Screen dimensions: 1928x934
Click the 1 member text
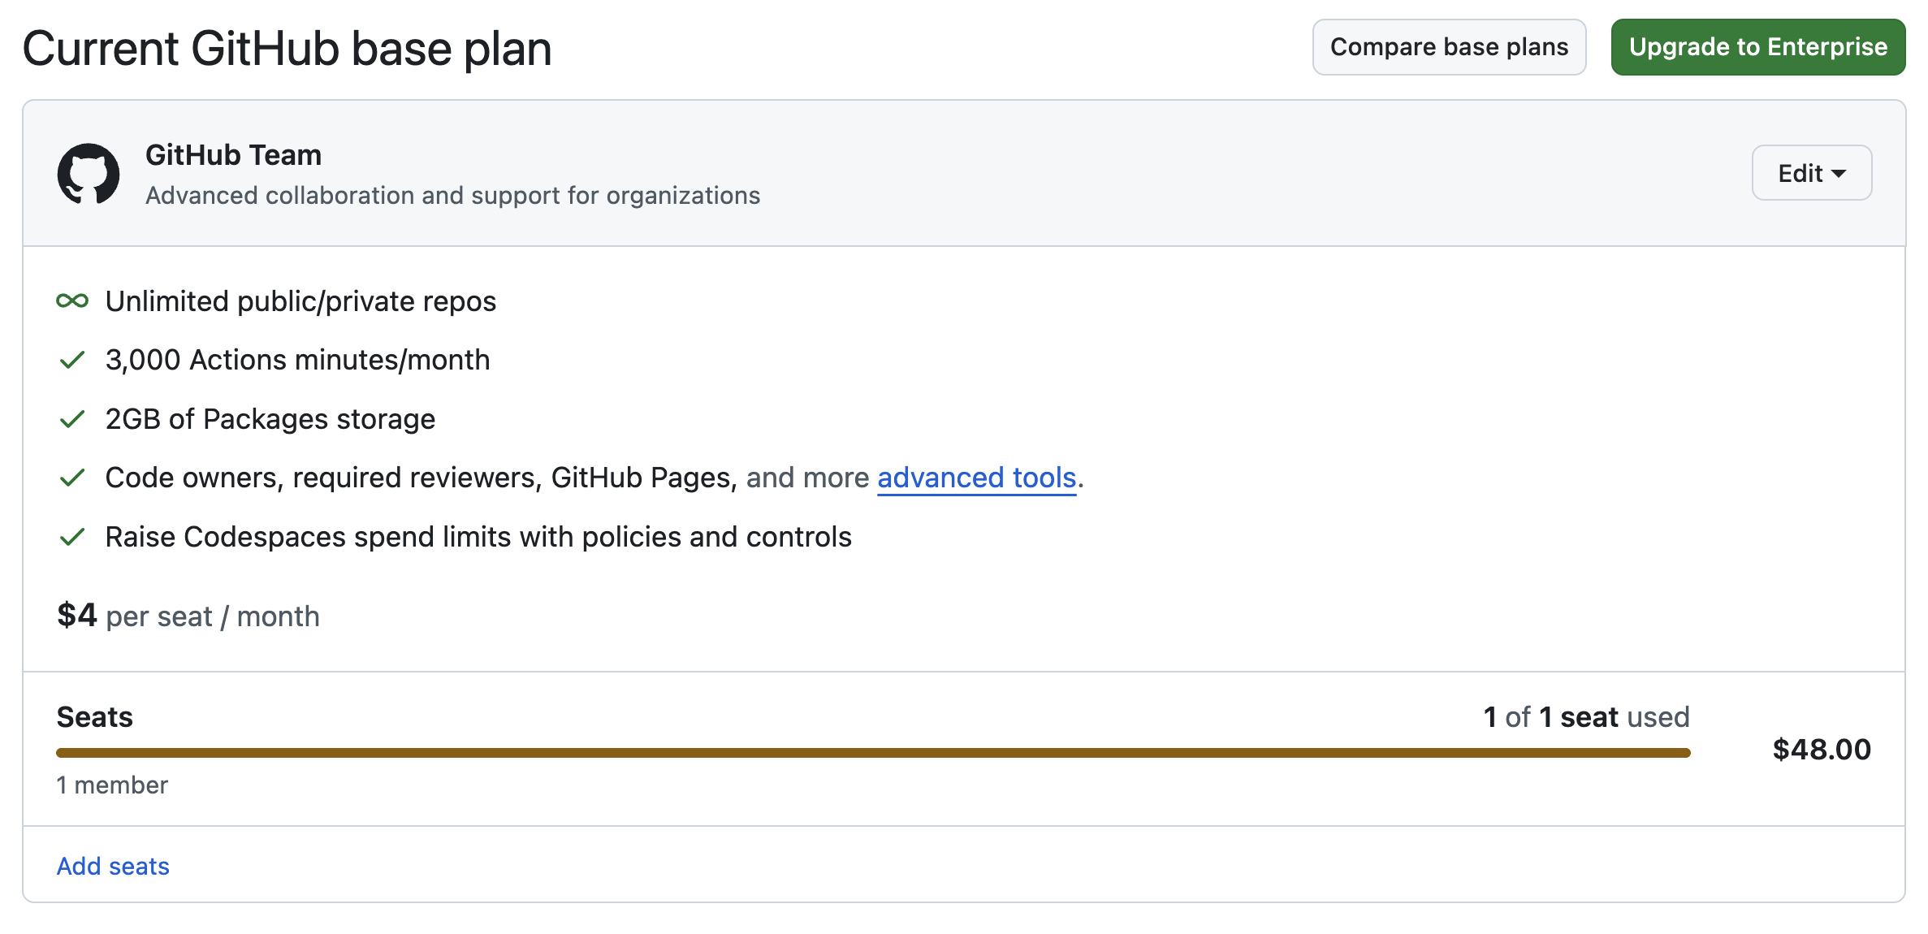tap(112, 785)
